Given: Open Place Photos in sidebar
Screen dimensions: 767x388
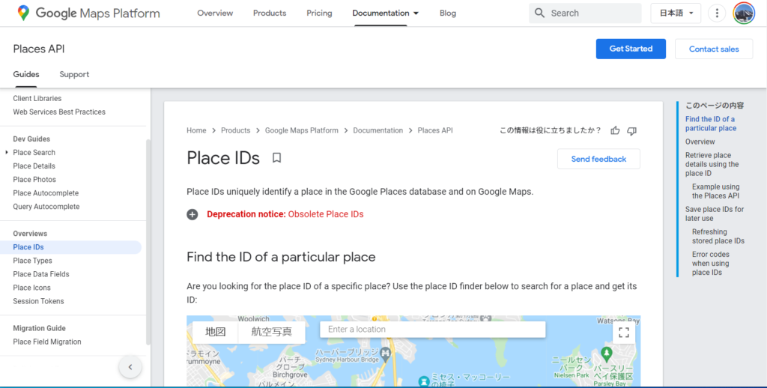Looking at the screenshot, I should pos(34,180).
